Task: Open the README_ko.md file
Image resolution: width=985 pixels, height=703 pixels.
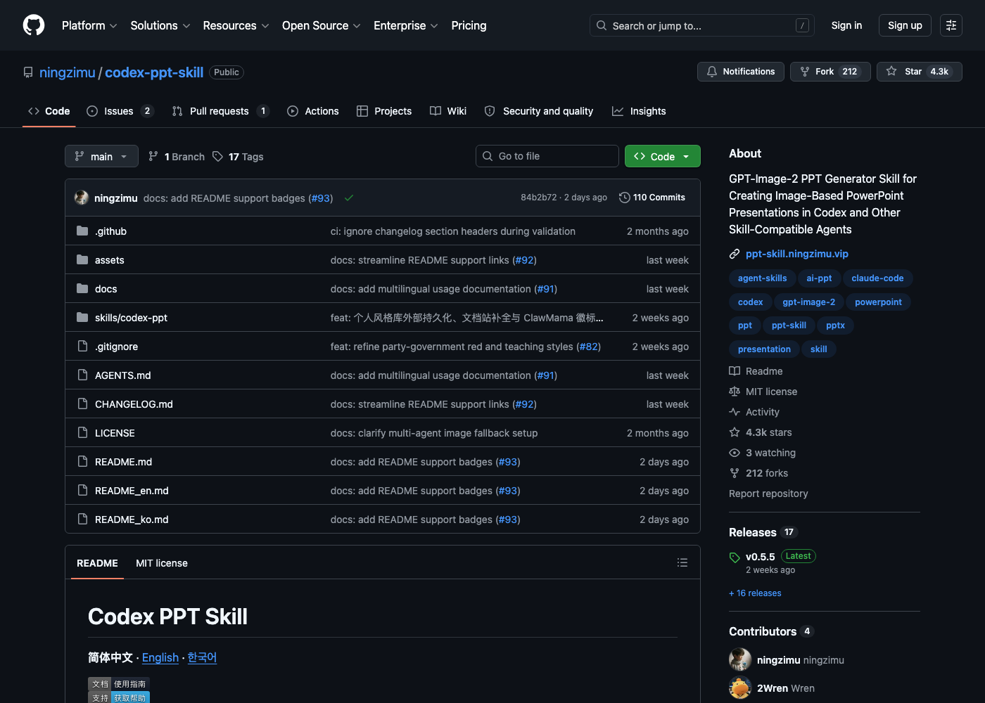Action: coord(132,520)
